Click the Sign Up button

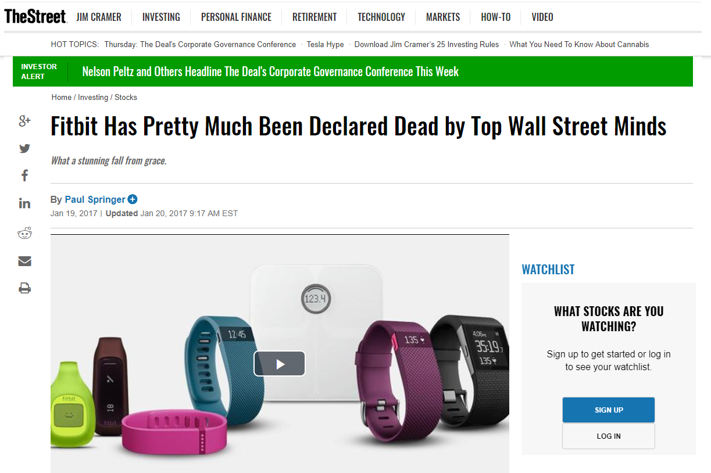609,410
